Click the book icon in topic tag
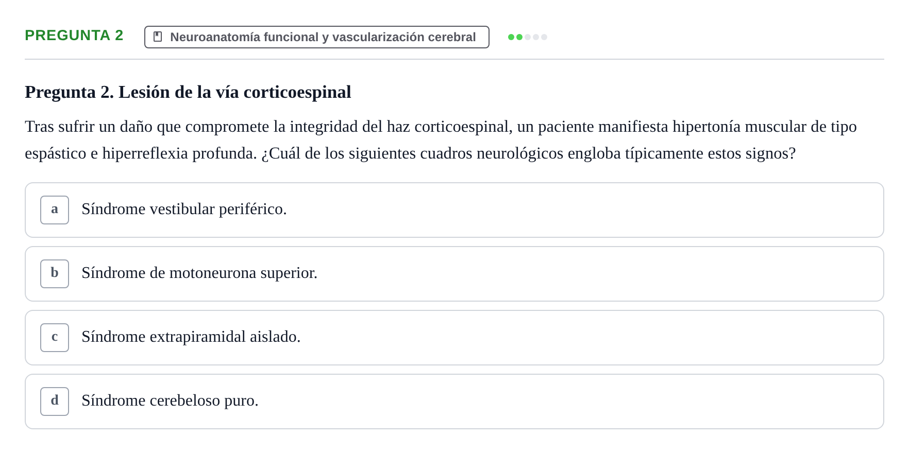The image size is (909, 454). (x=158, y=37)
